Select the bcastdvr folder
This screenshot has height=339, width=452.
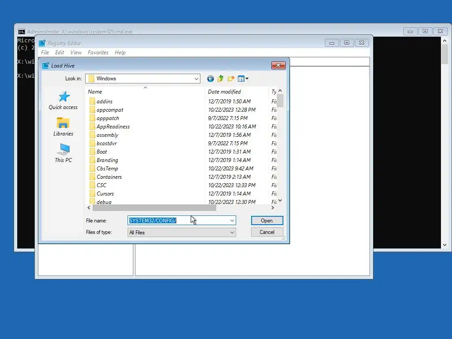click(106, 143)
